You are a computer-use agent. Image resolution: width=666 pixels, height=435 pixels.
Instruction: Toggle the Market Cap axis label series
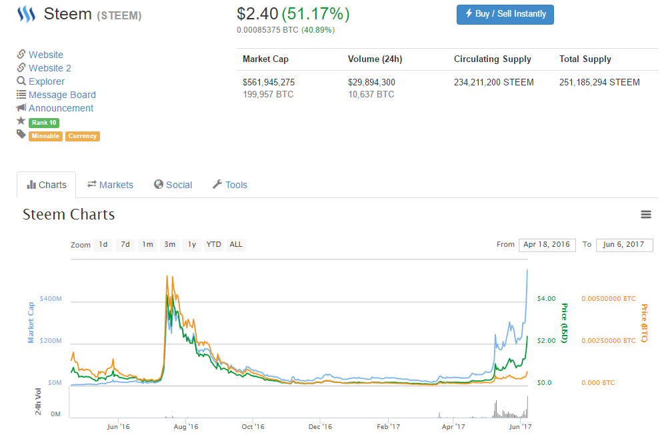[x=31, y=322]
